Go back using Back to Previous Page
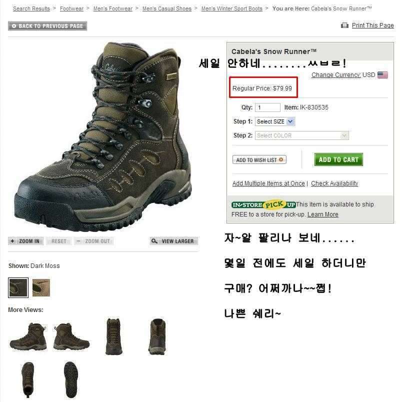 pyautogui.click(x=47, y=26)
